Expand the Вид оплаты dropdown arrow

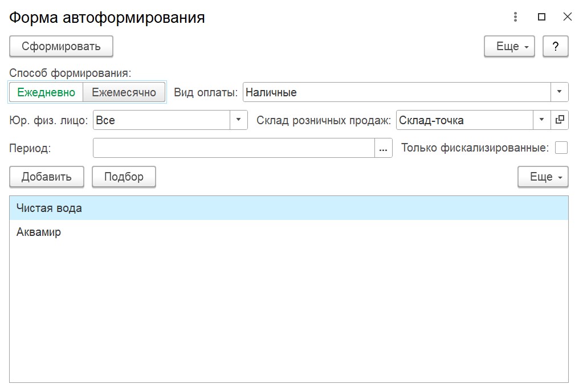[559, 92]
